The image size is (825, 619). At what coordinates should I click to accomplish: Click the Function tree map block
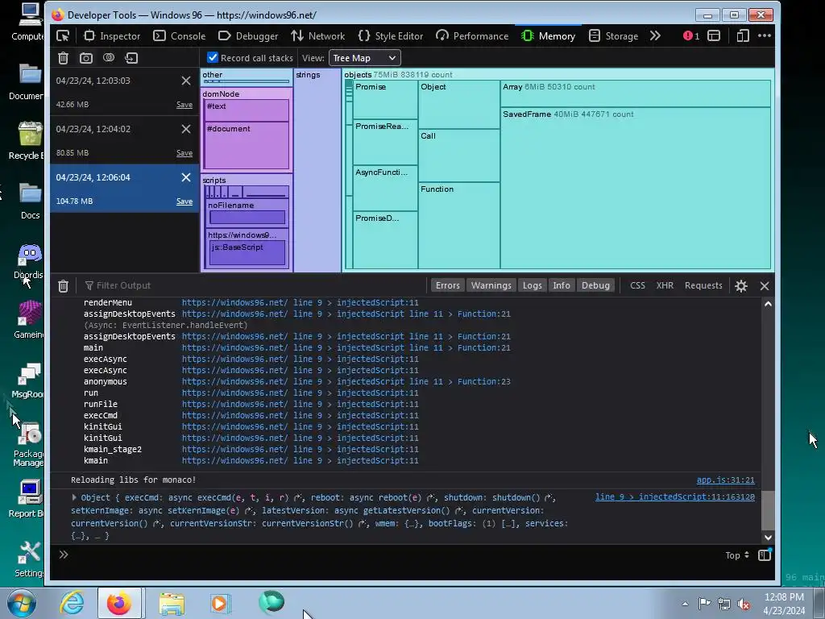[x=458, y=226]
